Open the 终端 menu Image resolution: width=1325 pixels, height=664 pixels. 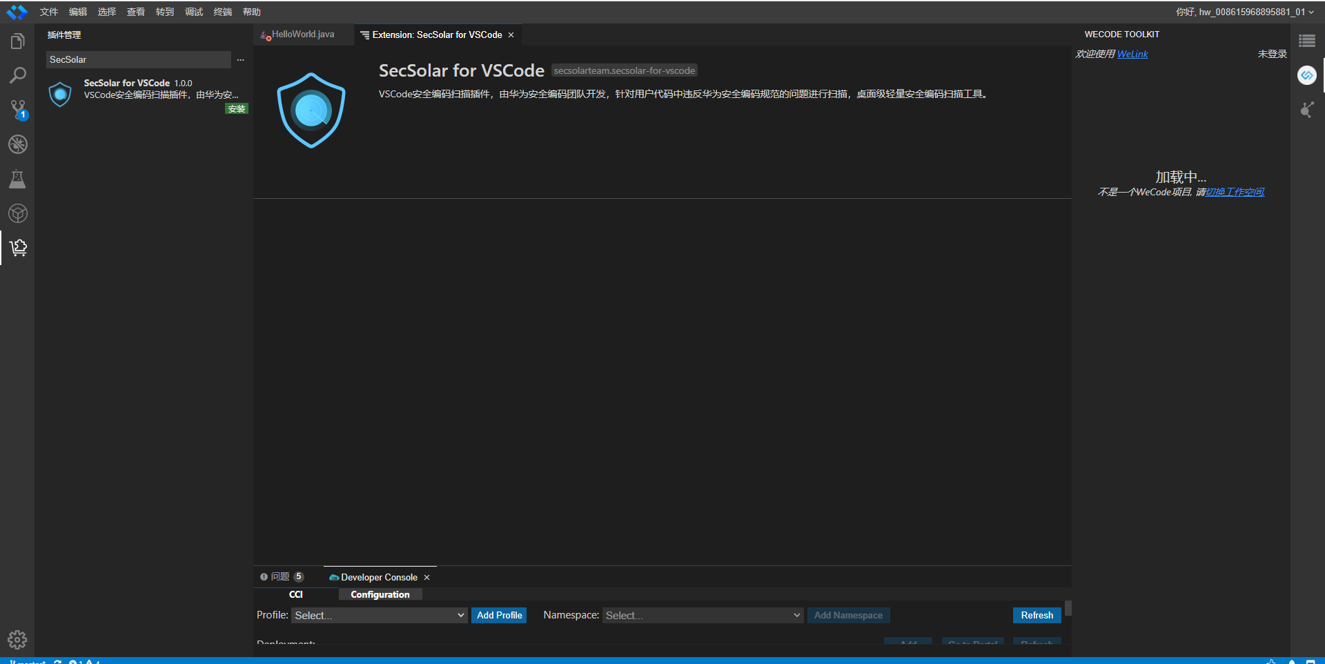(x=223, y=12)
